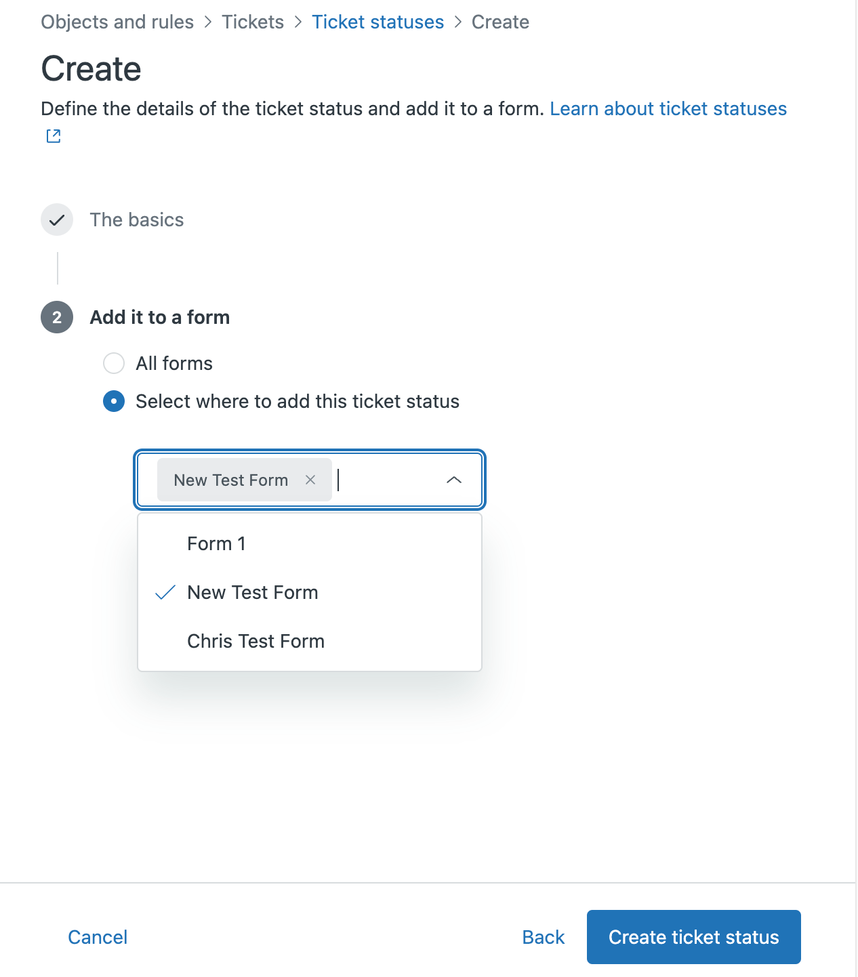The image size is (858, 977).
Task: Click the Create ticket status button
Action: pos(693,937)
